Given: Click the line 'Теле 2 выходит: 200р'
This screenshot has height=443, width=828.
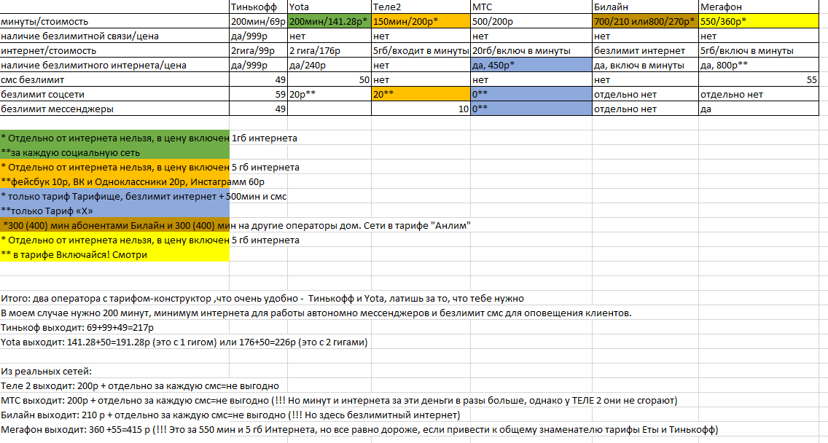Looking at the screenshot, I should 140,386.
